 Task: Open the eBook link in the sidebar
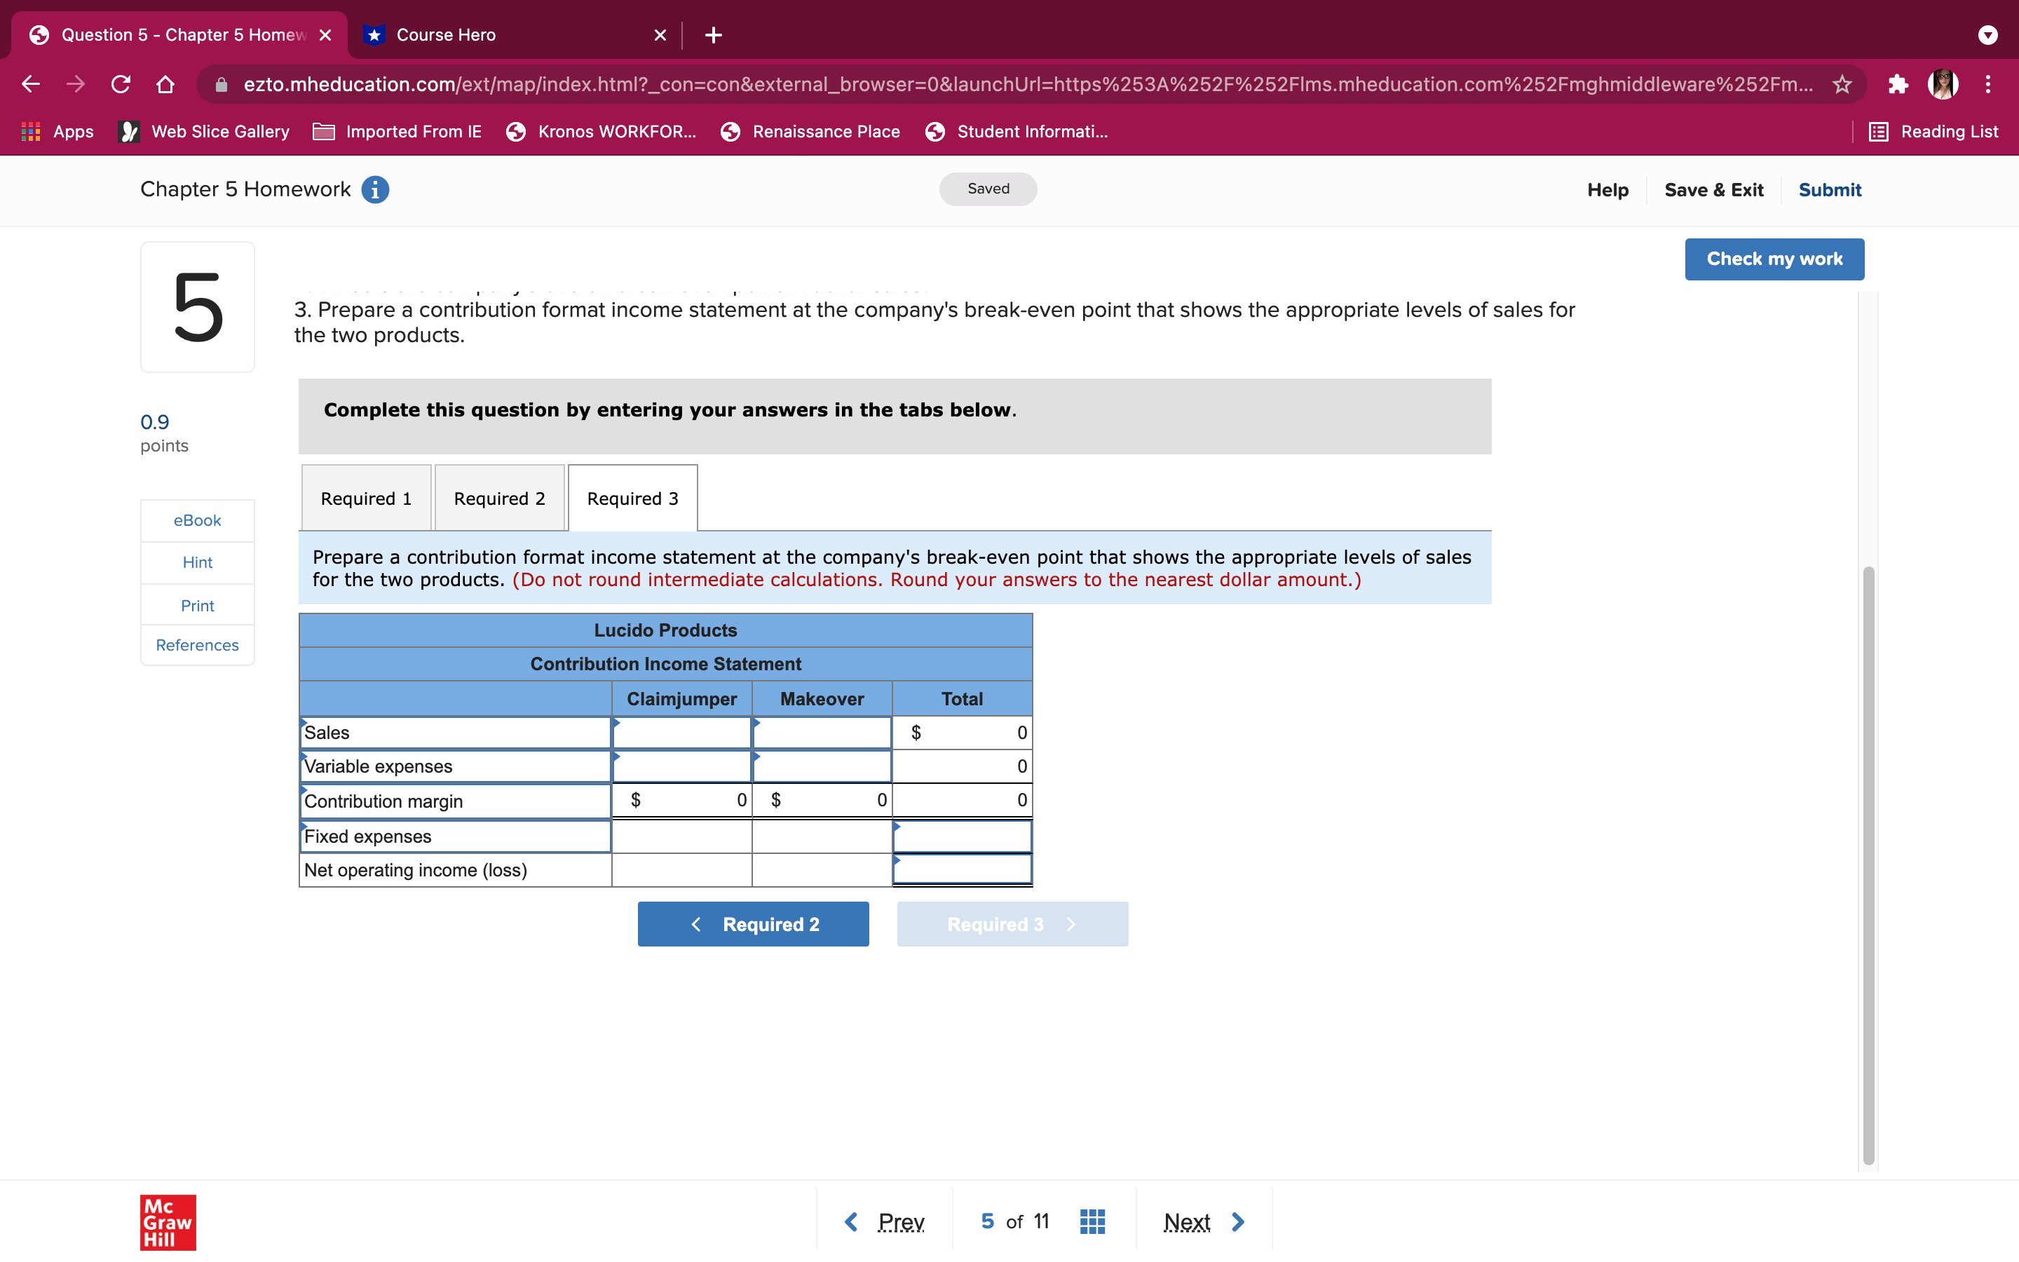197,520
